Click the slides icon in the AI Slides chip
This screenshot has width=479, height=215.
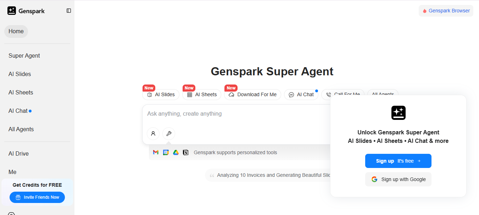pos(150,95)
